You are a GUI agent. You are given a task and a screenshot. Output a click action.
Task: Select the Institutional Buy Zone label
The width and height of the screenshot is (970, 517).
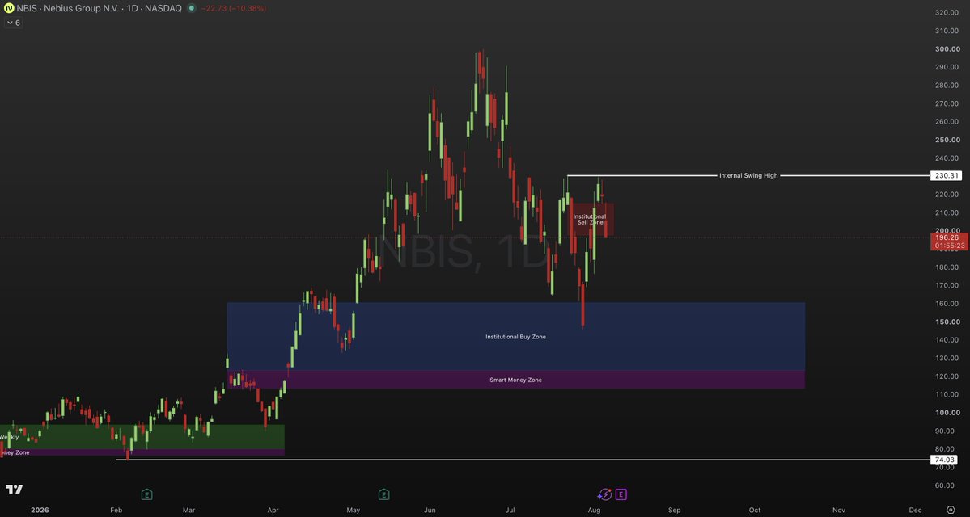tap(515, 337)
